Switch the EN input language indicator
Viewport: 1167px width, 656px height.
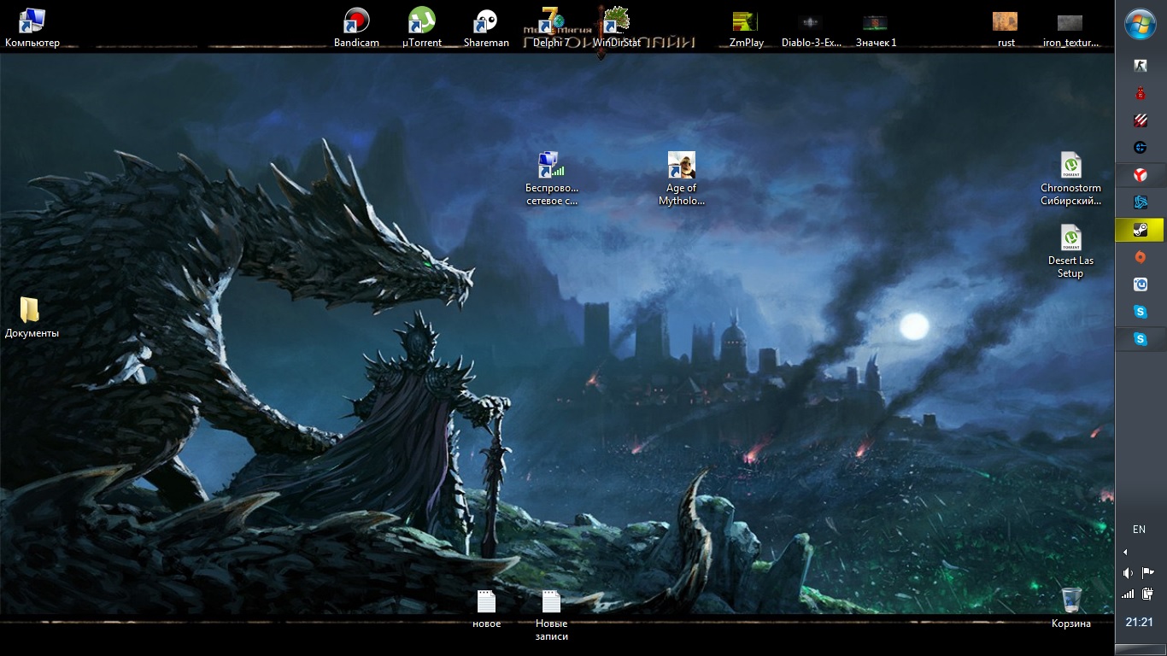click(x=1139, y=530)
